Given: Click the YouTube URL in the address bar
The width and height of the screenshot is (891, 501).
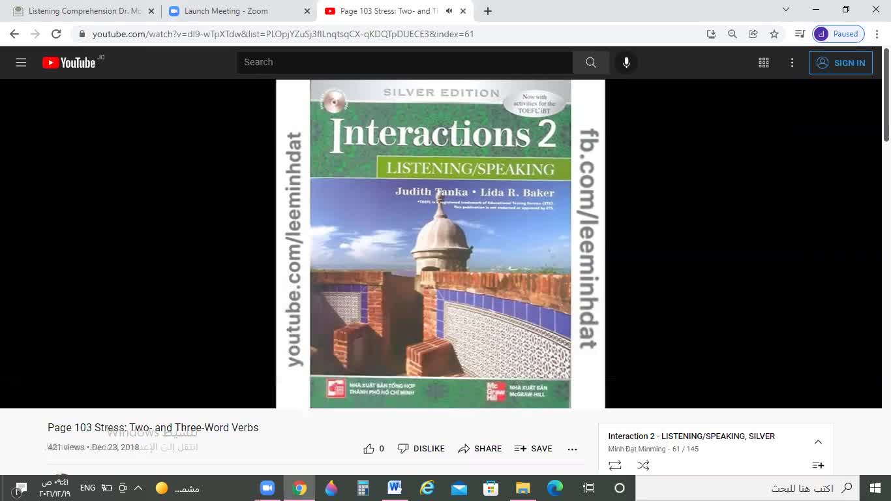Looking at the screenshot, I should (283, 34).
